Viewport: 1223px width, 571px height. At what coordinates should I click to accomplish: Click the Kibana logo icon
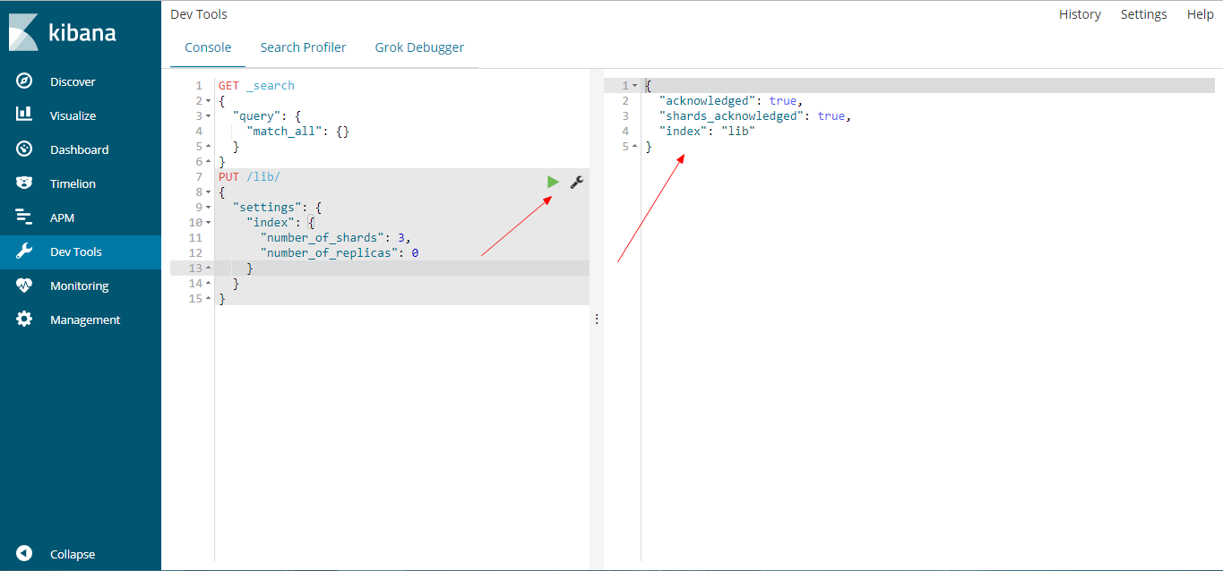[x=24, y=32]
